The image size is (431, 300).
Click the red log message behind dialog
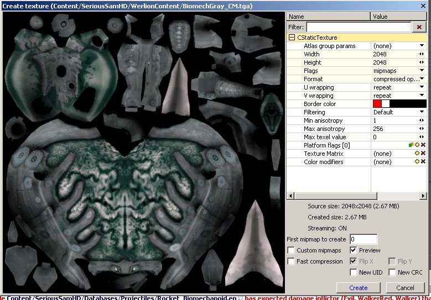tap(337, 298)
